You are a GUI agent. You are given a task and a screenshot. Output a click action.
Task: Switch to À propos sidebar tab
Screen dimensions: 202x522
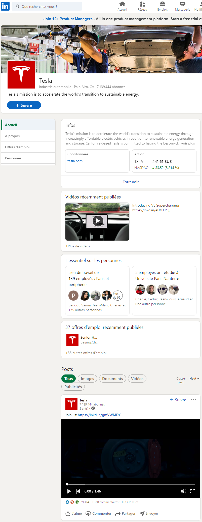point(28,136)
